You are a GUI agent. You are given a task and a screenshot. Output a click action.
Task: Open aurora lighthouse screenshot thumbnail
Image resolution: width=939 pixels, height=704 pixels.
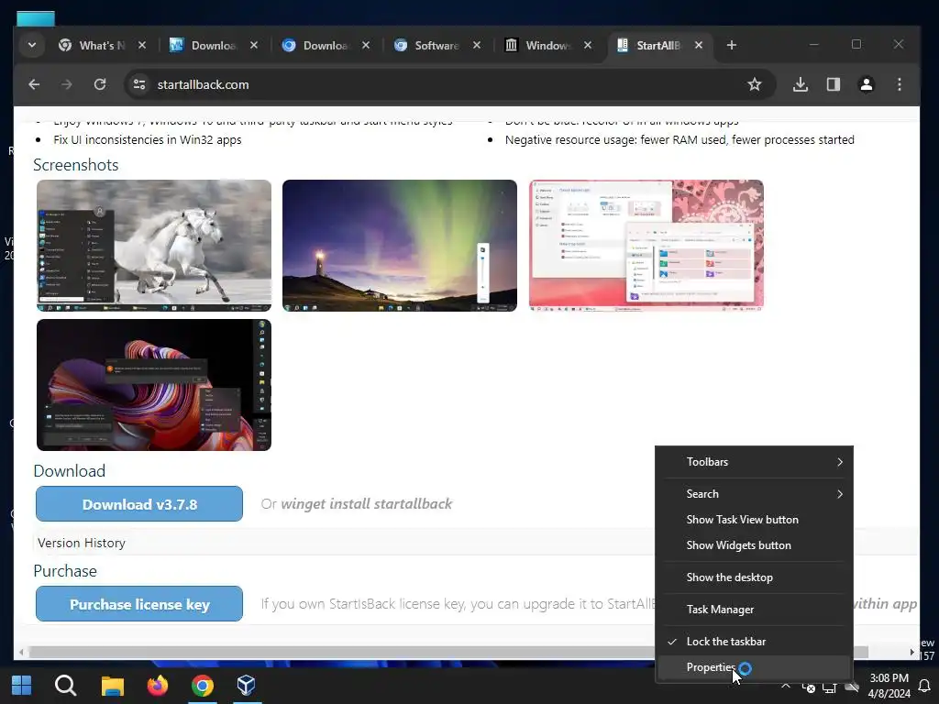pyautogui.click(x=400, y=246)
